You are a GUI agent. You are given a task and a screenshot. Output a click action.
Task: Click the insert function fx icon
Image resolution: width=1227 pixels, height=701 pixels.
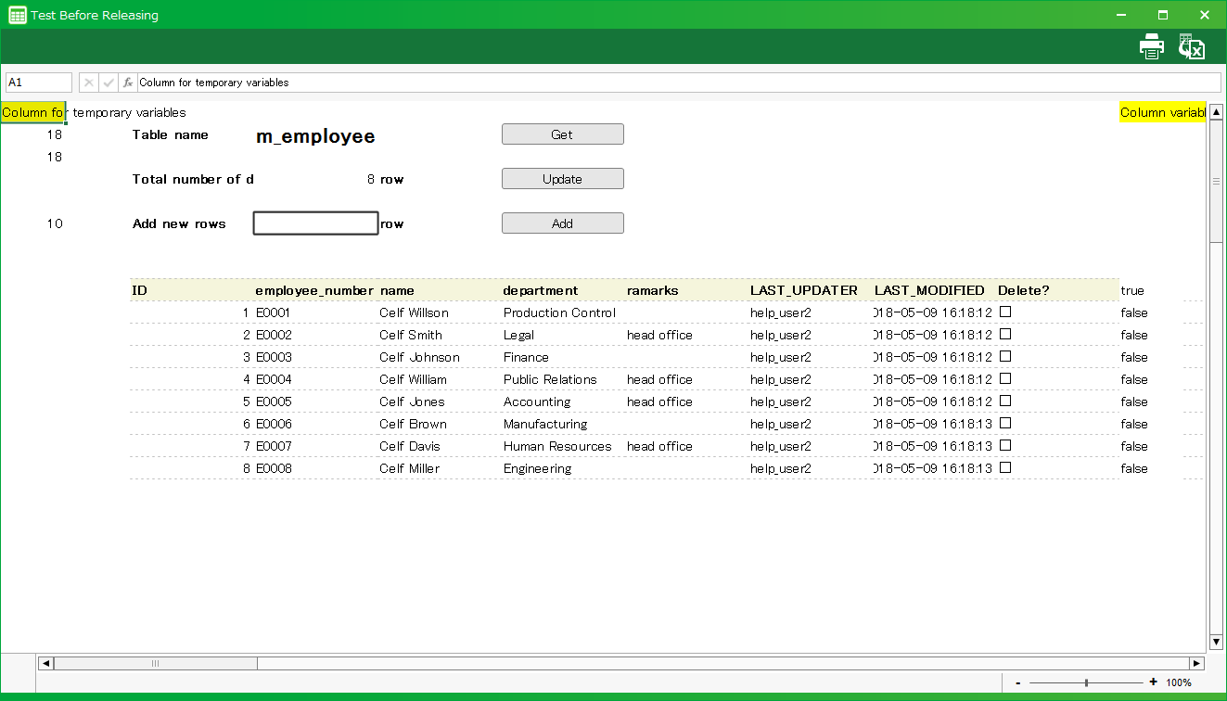[128, 83]
